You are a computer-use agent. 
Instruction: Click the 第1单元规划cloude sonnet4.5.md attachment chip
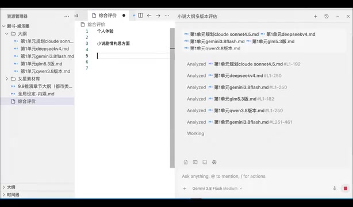[221, 34]
